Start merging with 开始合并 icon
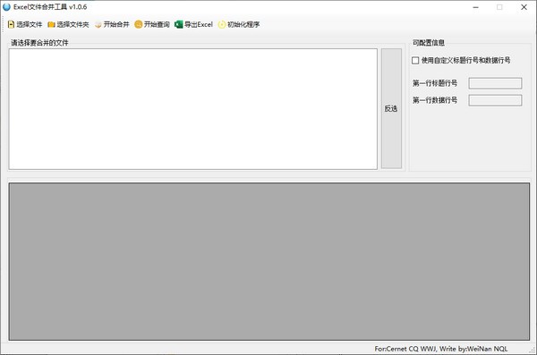The height and width of the screenshot is (355, 537). (98, 24)
